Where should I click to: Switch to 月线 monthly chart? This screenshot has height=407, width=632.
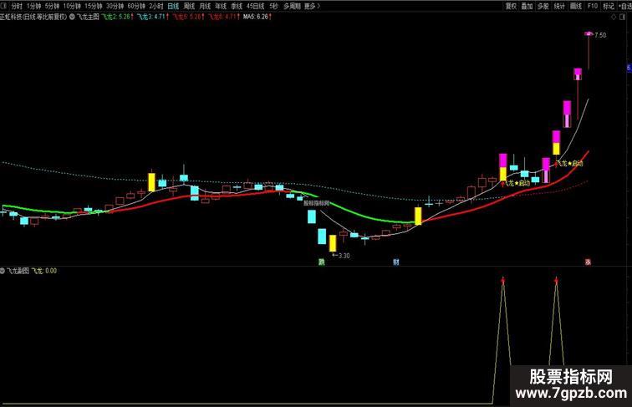tap(205, 6)
